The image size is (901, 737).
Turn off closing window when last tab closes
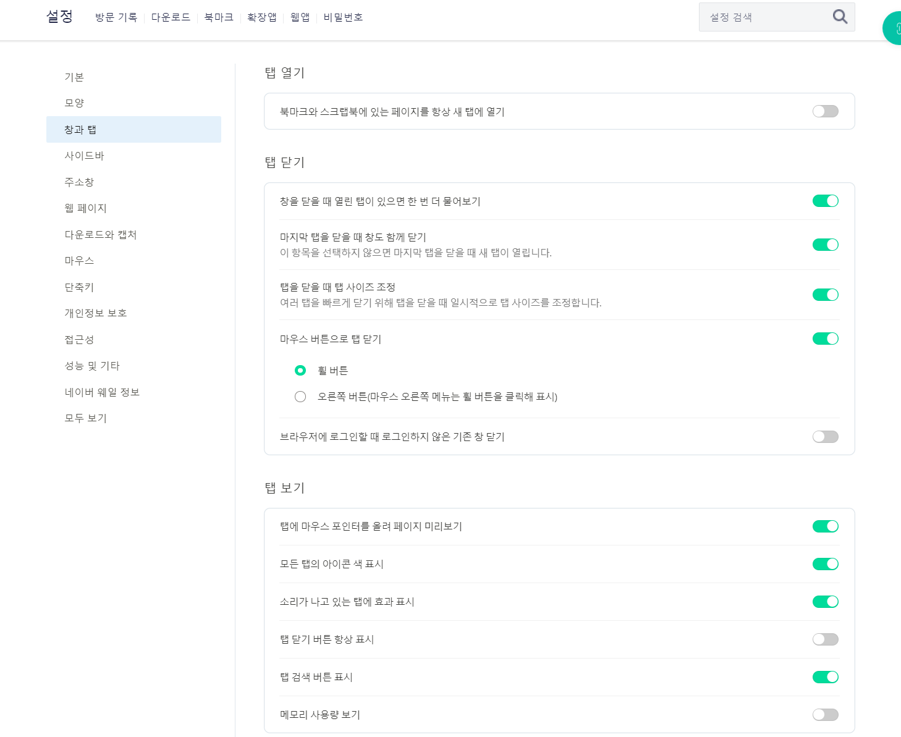[x=825, y=245]
